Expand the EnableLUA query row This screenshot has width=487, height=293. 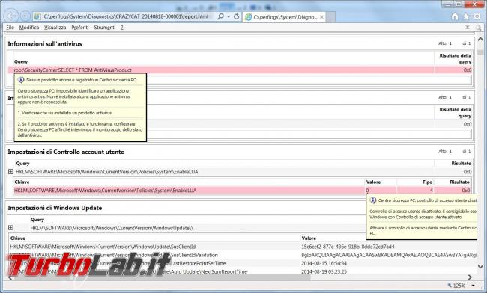10,172
